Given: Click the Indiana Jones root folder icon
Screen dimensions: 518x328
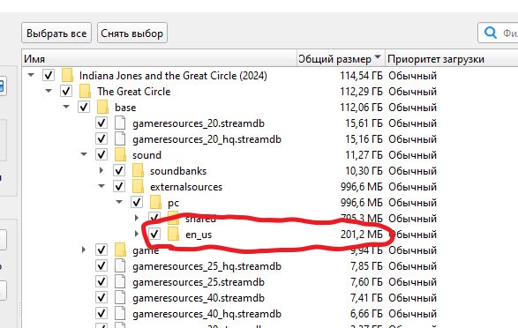Looking at the screenshot, I should [67, 75].
